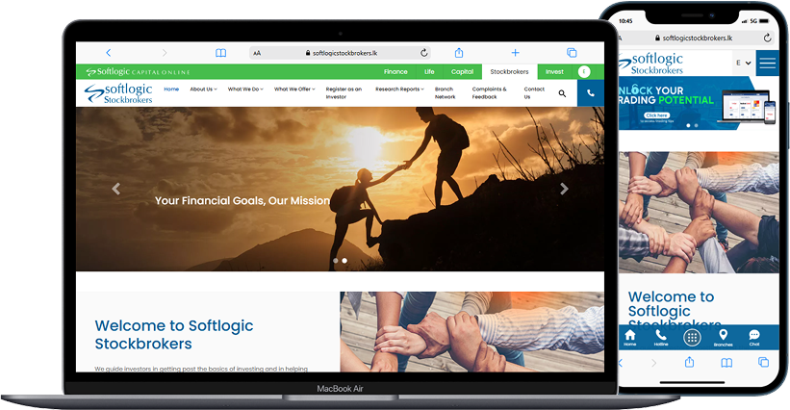Click the search magnifier icon in the site header

click(x=562, y=93)
